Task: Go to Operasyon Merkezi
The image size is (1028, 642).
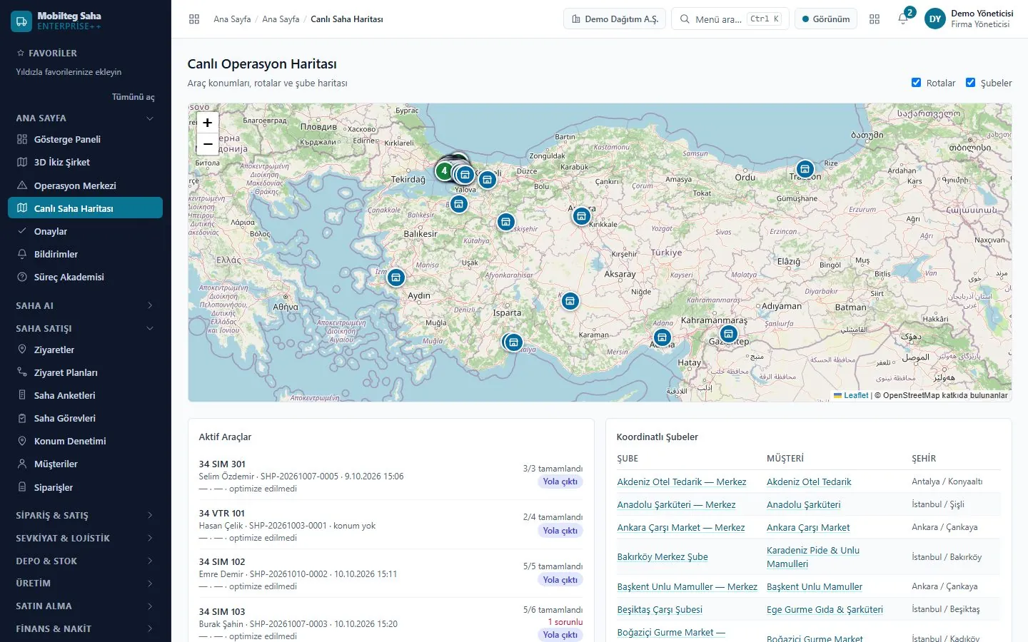Action: (85, 185)
